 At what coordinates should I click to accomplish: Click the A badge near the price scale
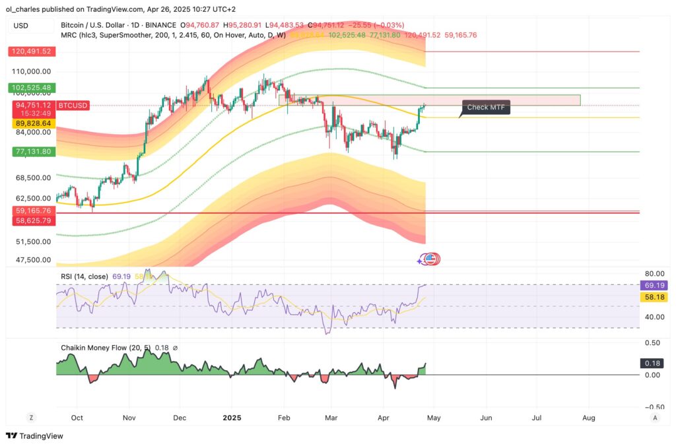tap(655, 418)
